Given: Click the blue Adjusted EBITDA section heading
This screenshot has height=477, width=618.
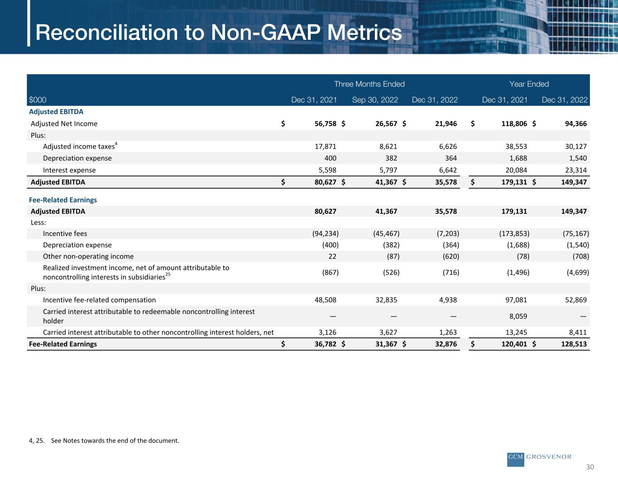Looking at the screenshot, I should pyautogui.click(x=56, y=112).
